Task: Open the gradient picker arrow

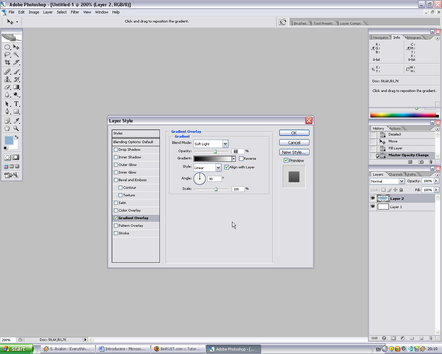Action: (x=234, y=159)
